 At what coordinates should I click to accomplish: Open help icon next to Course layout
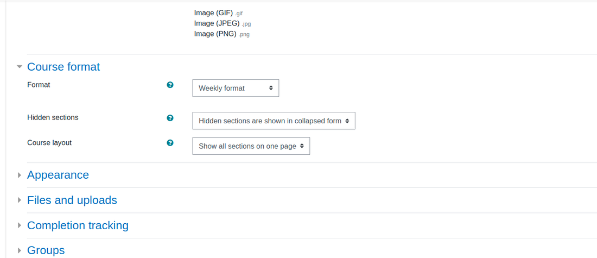click(170, 143)
